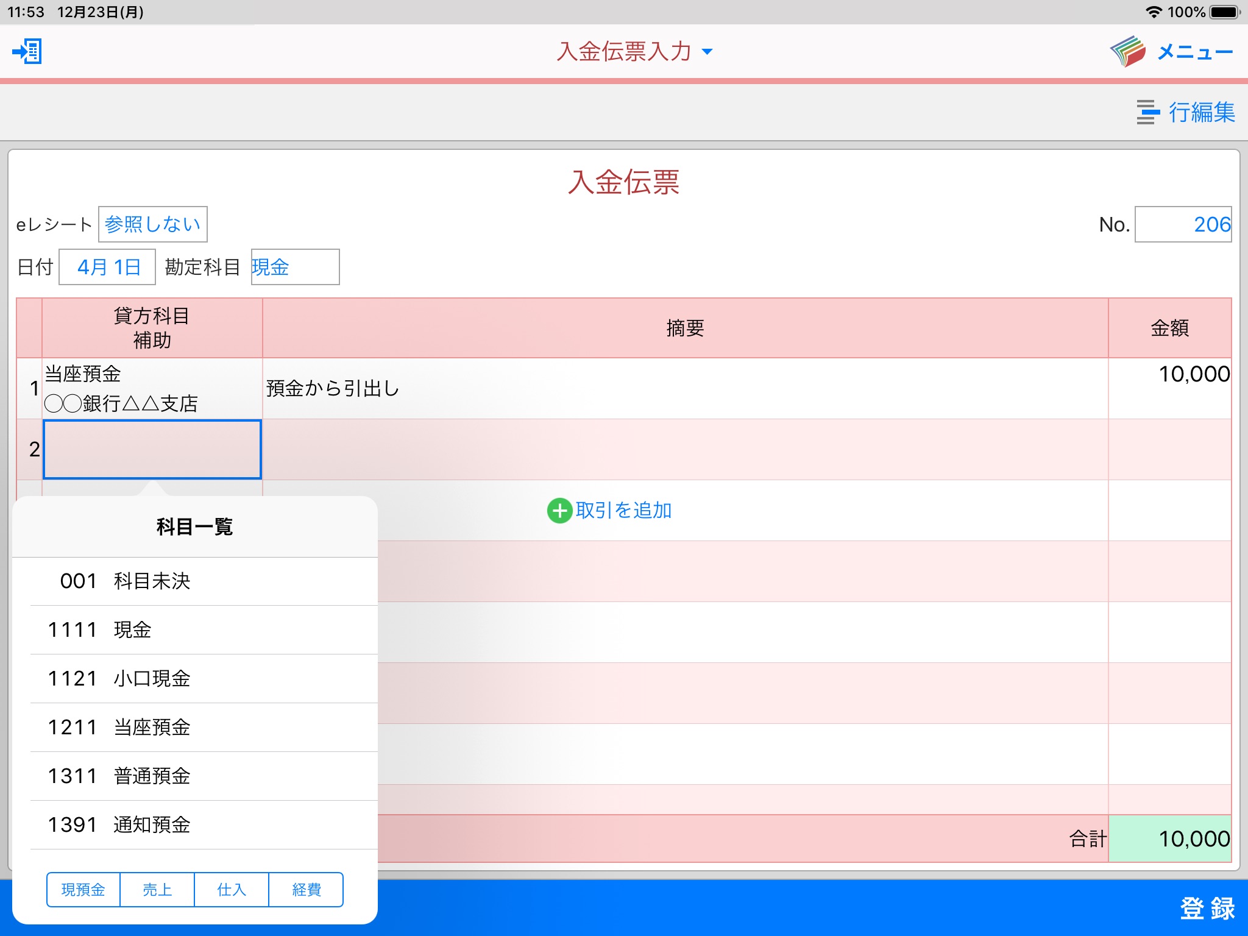Tap the 摘要 column header
Screen dimensions: 1248x936
[685, 328]
